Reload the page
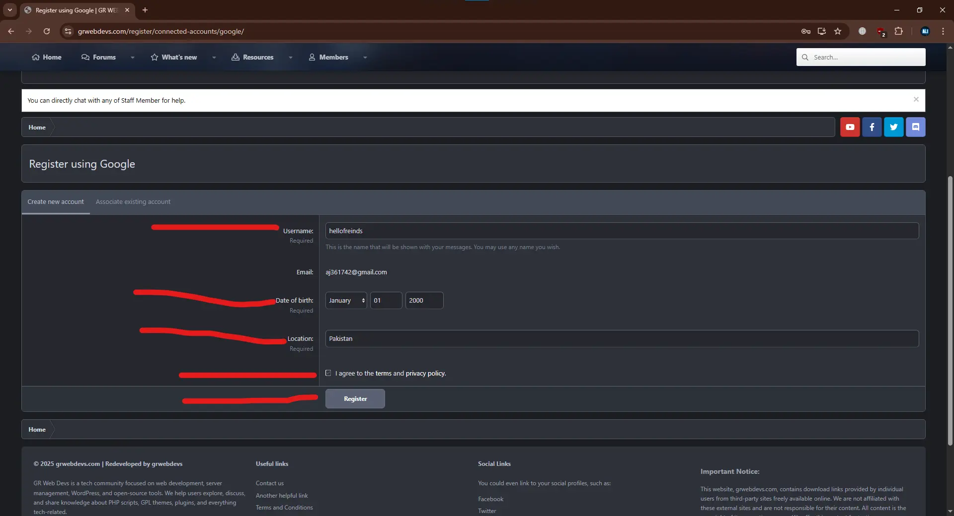This screenshot has height=516, width=954. click(47, 31)
